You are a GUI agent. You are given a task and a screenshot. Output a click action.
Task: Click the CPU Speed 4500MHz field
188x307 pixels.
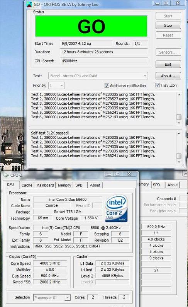[103, 61]
